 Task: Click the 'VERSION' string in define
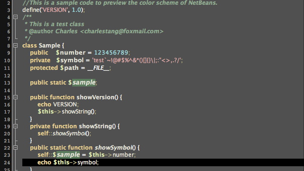[55, 10]
